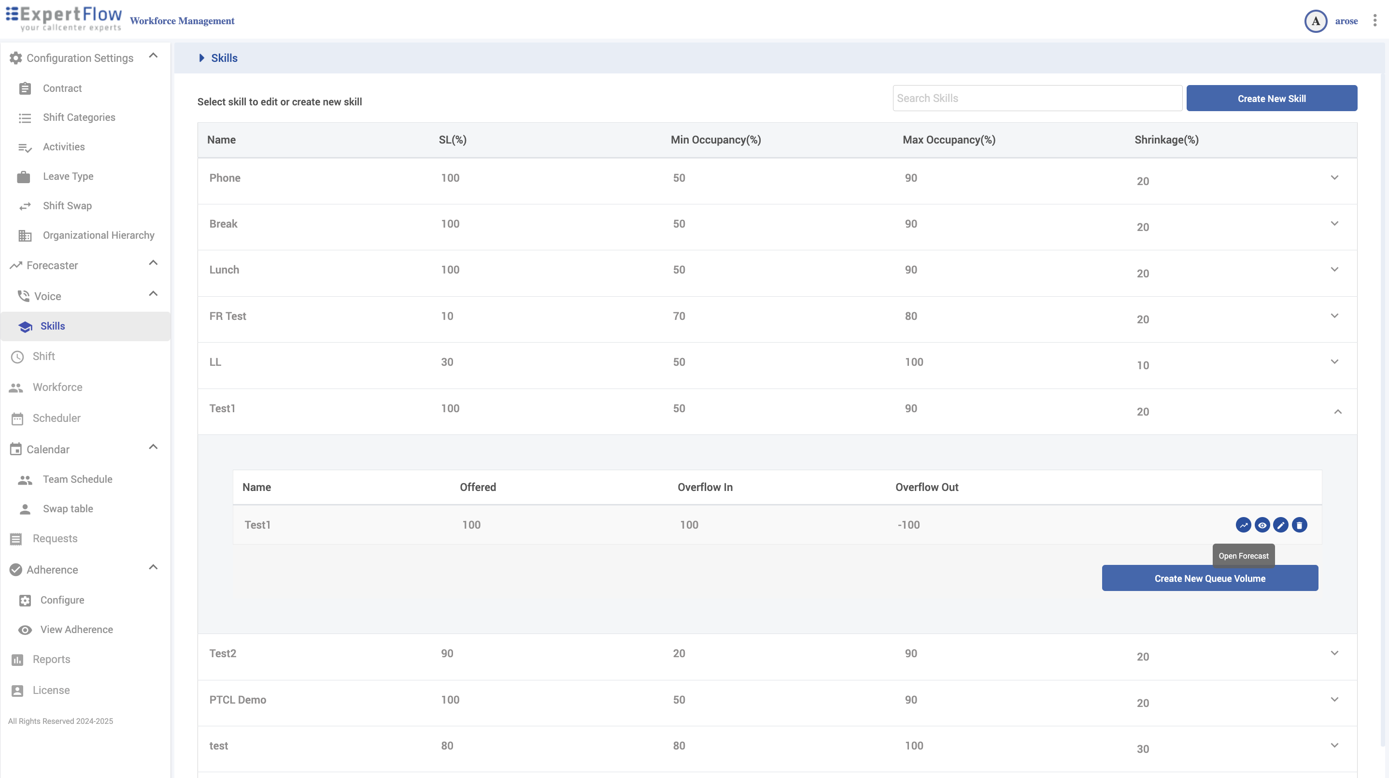View Test1 queue via eye icon

1262,524
